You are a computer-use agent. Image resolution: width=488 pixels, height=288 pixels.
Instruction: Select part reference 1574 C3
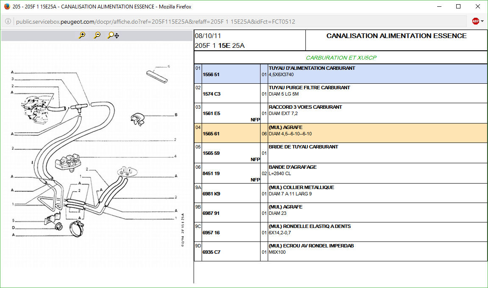click(x=211, y=94)
